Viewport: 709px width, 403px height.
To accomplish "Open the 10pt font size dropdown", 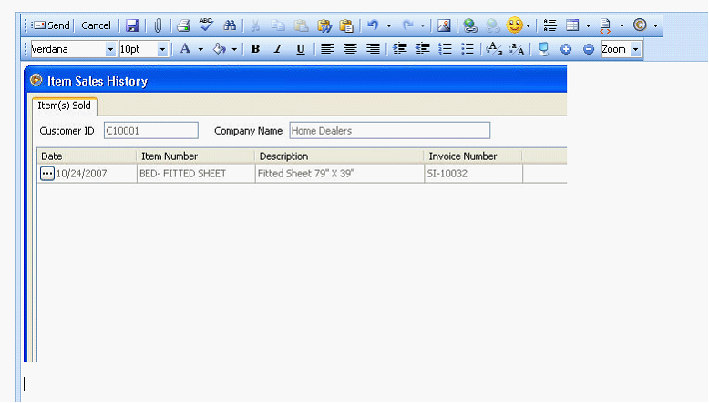I will pos(163,49).
